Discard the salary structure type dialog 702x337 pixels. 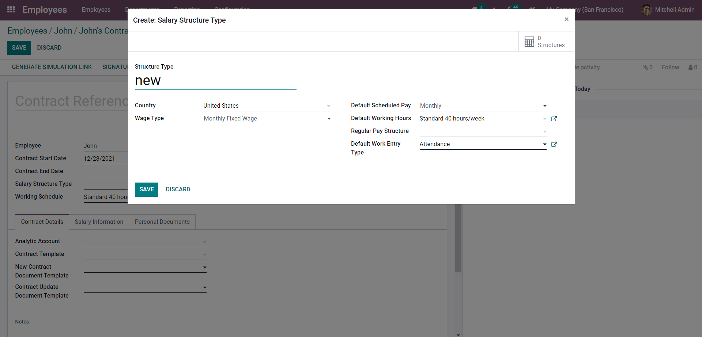point(178,189)
